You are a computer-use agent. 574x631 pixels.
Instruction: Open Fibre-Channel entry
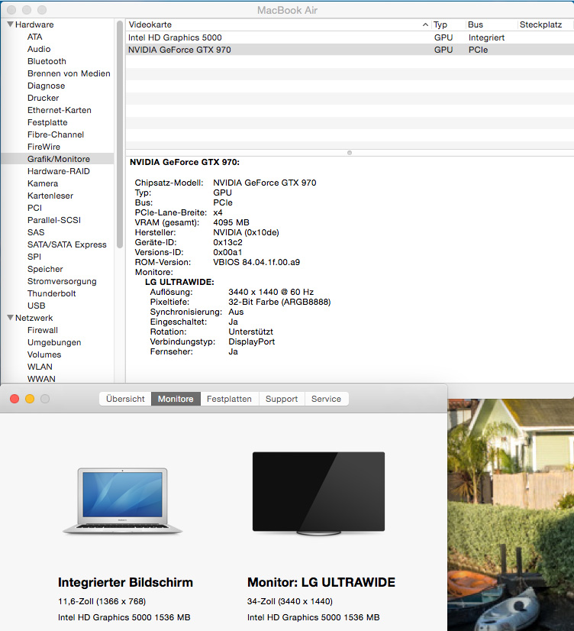pyautogui.click(x=56, y=134)
